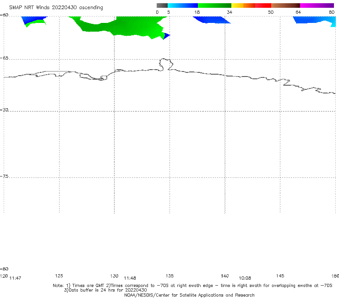Click the latitude label '-60'
Viewport: 339px width, 298px height.
point(4,15)
